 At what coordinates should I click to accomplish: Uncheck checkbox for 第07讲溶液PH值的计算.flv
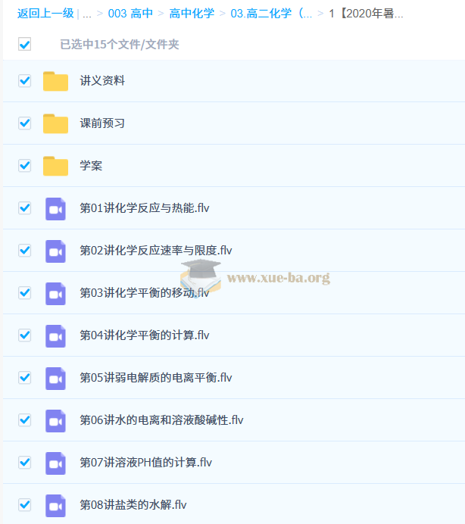click(24, 463)
